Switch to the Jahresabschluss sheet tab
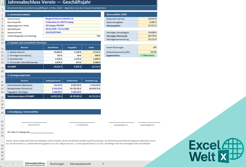Screen dimensions: 246x167 click(35, 163)
